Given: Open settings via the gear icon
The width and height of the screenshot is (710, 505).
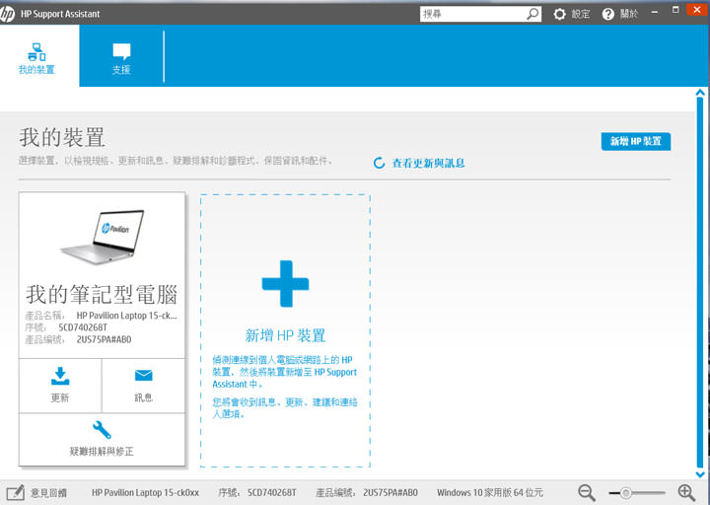Looking at the screenshot, I should [x=560, y=14].
